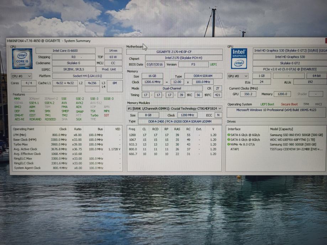327x245 pixels.
Task: Click the GIGABYTE Z170-HD3P-CF motherboard button
Action: pyautogui.click(x=174, y=52)
